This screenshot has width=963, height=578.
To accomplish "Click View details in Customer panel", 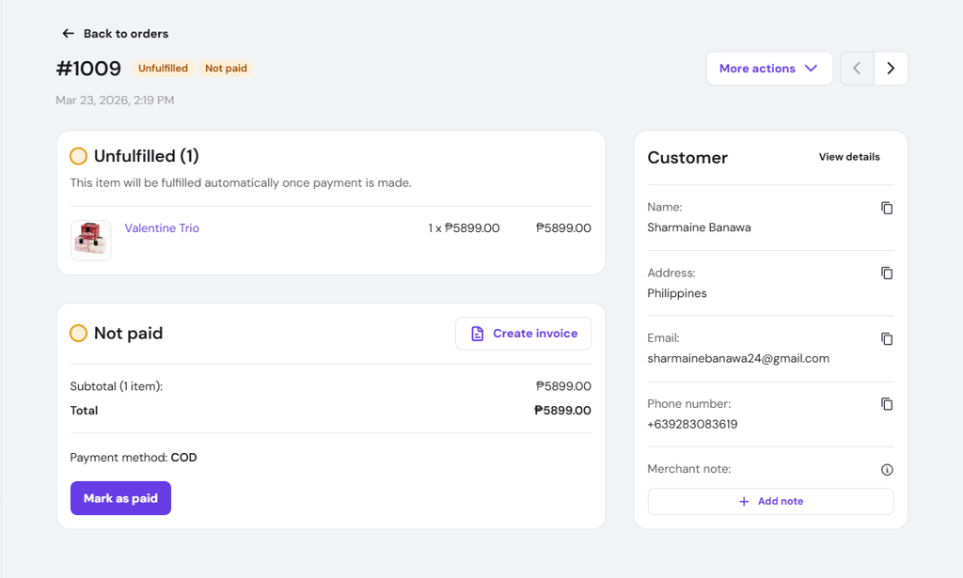I will [849, 157].
